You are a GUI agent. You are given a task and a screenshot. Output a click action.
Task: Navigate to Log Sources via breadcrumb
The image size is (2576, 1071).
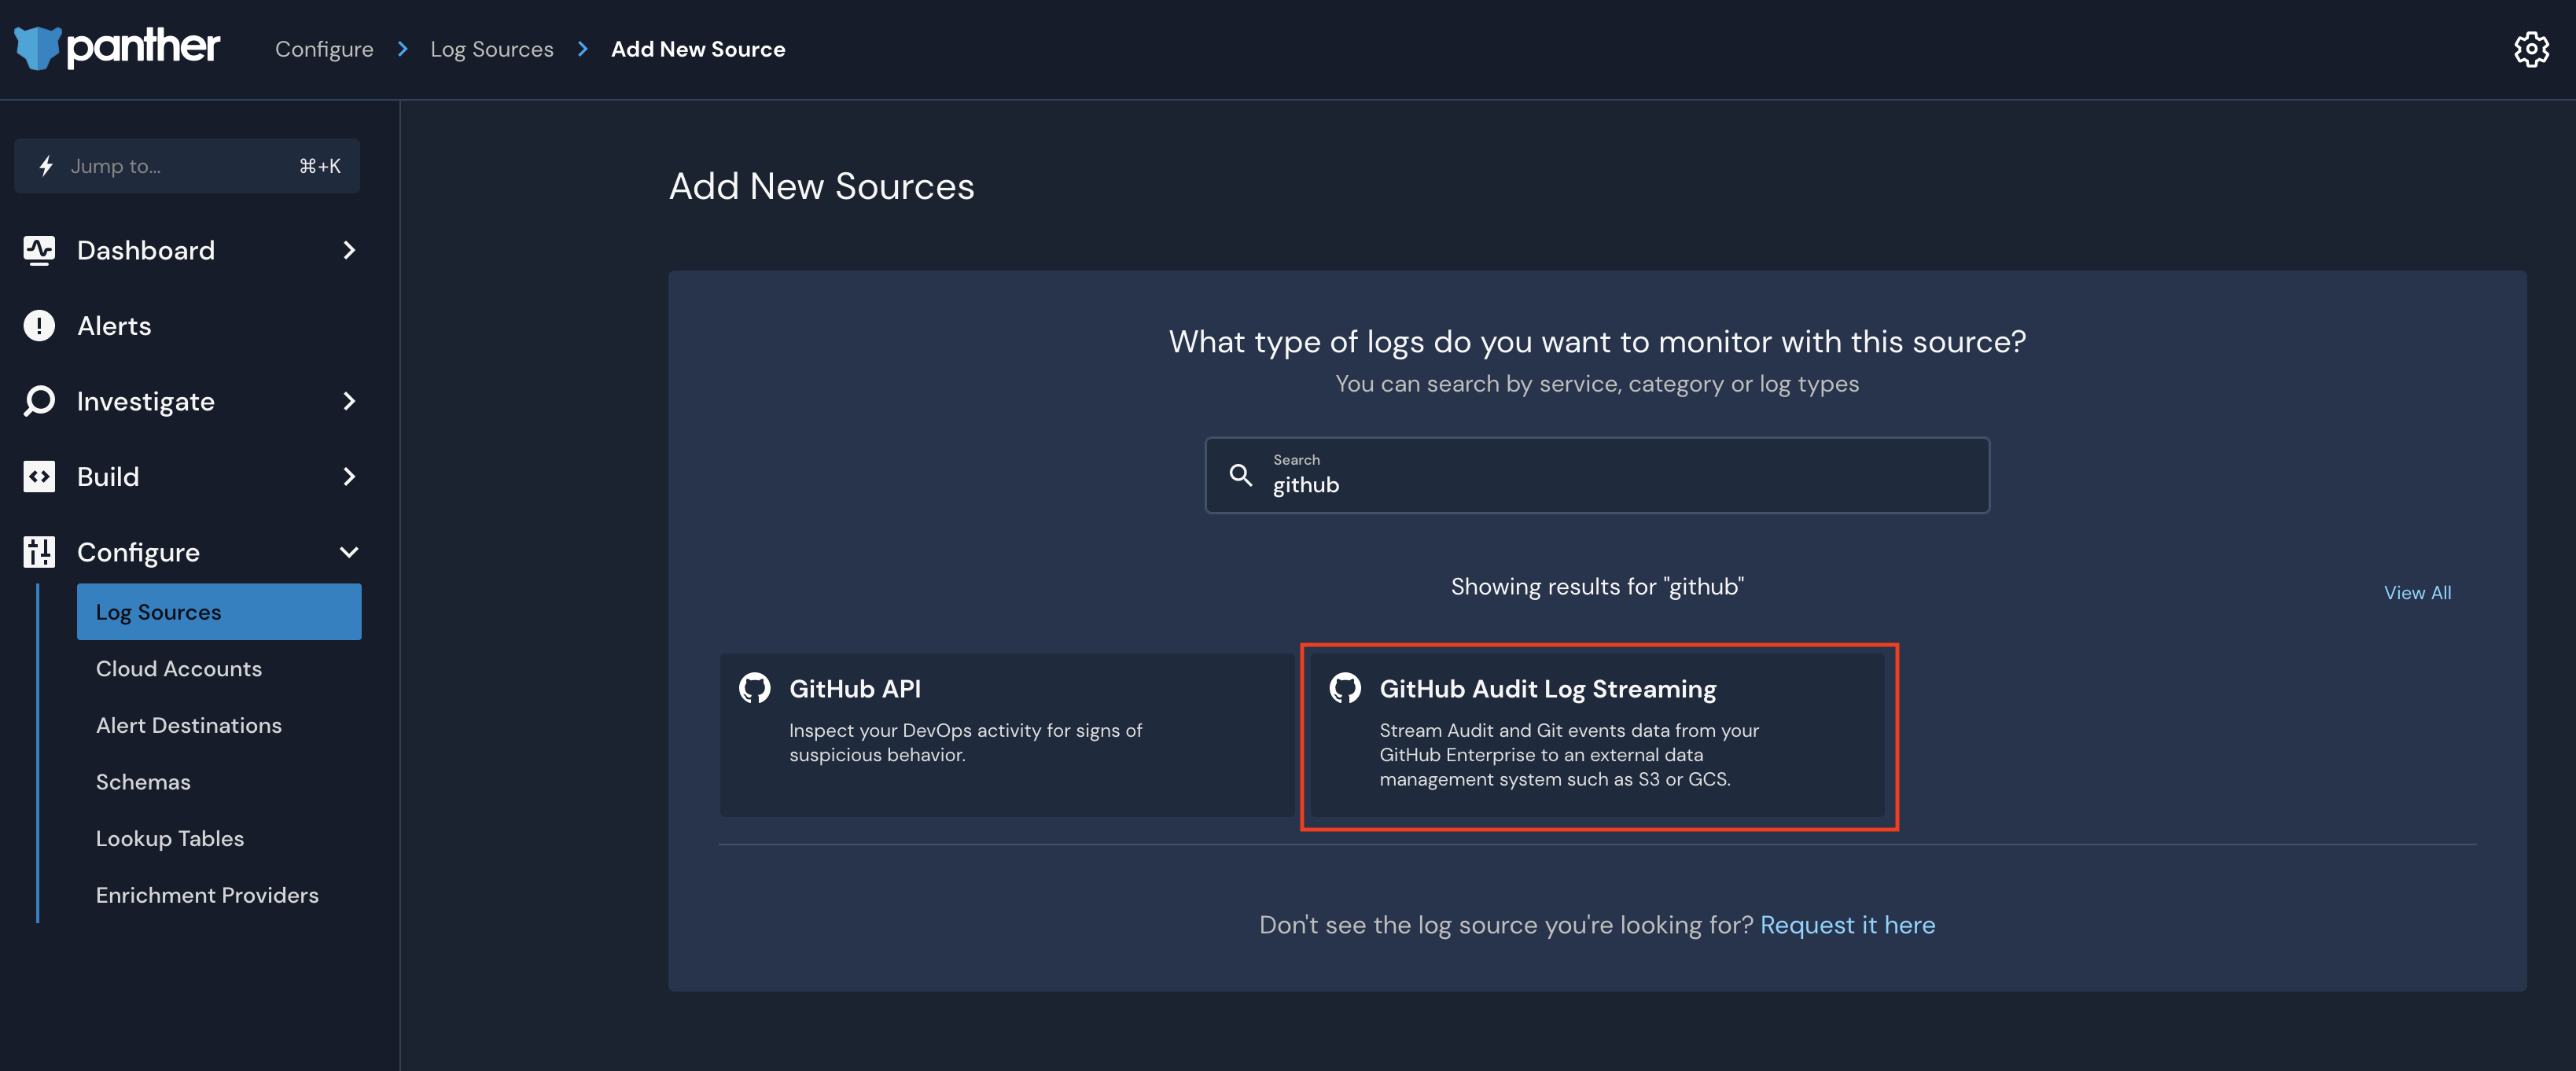tap(491, 48)
